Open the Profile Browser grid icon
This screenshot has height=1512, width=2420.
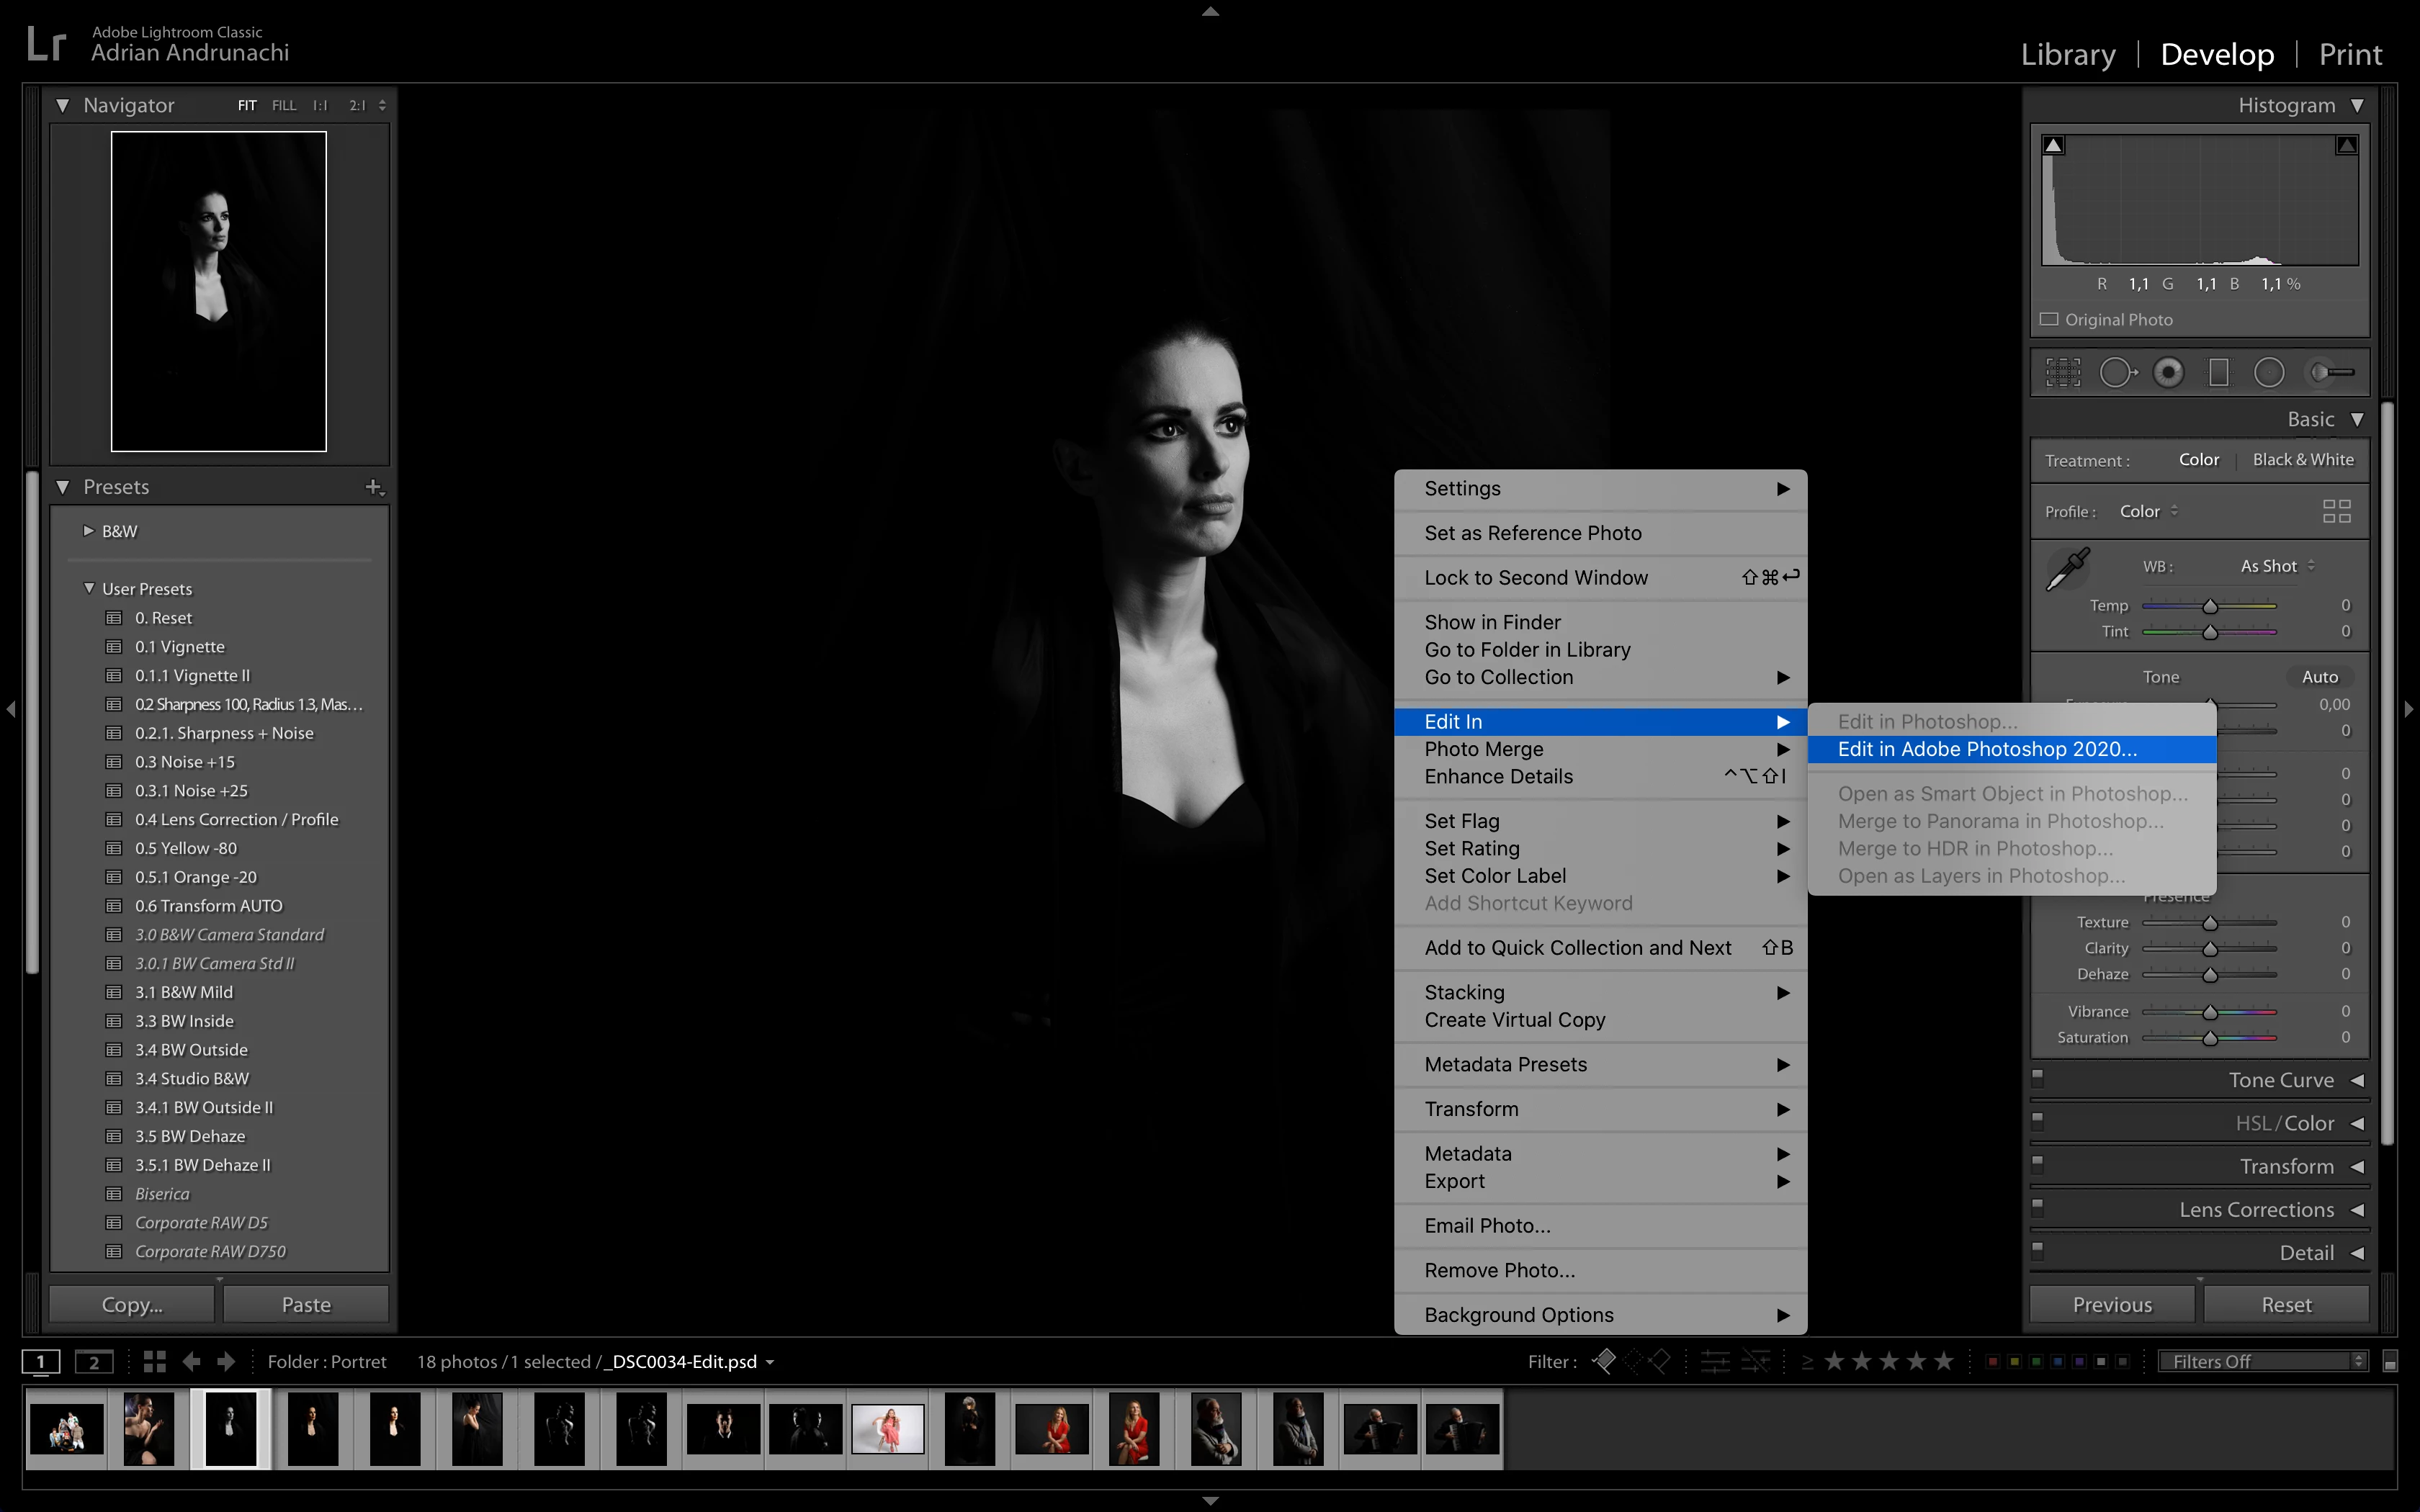[x=2336, y=512]
